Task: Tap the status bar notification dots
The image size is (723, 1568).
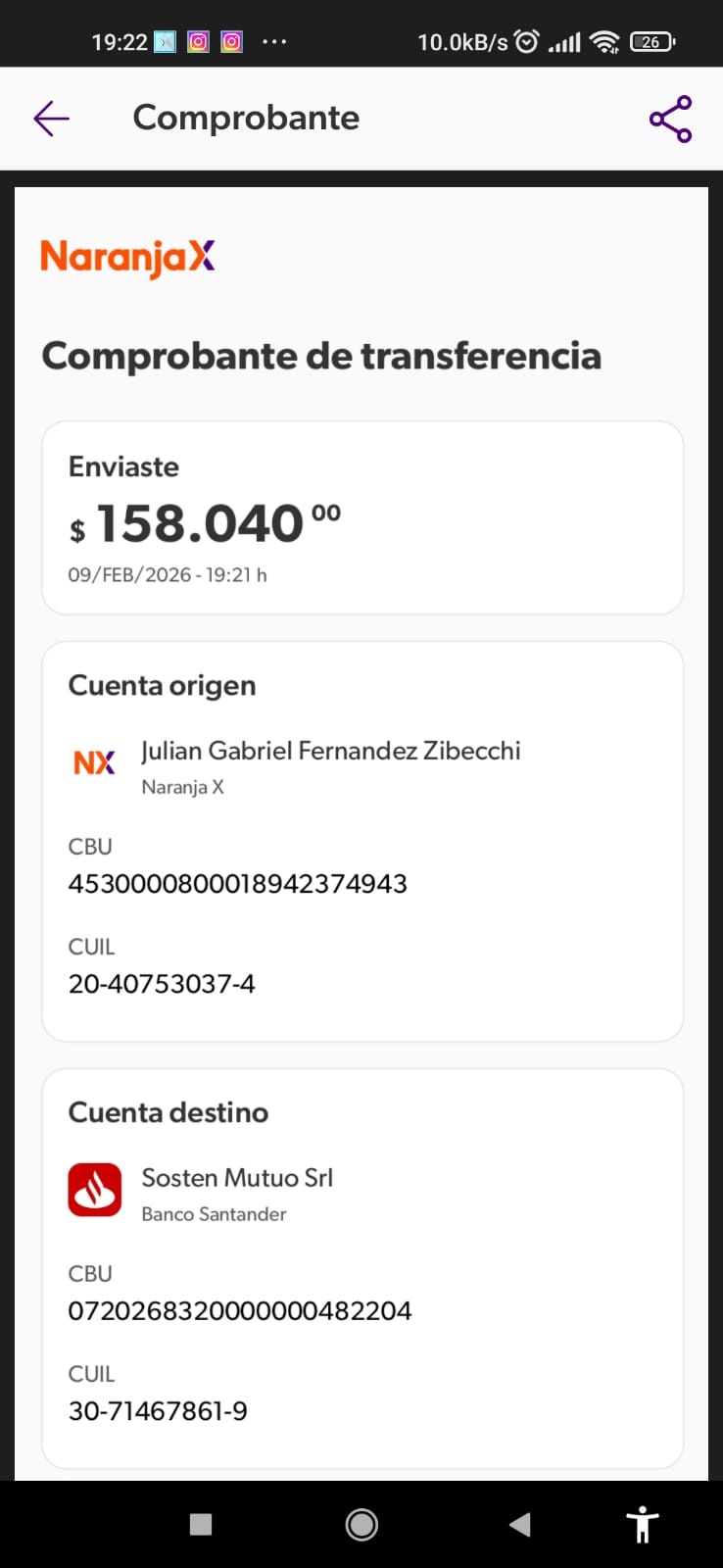Action: tap(274, 41)
